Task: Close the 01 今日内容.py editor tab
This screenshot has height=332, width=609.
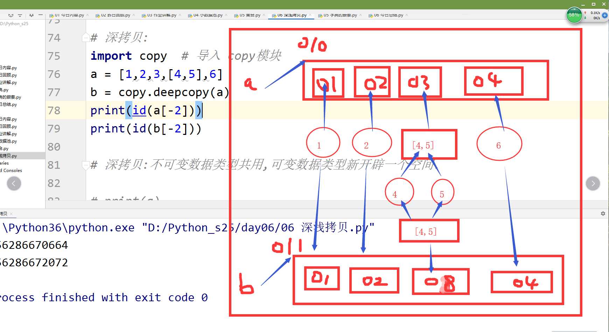Action: (87, 15)
